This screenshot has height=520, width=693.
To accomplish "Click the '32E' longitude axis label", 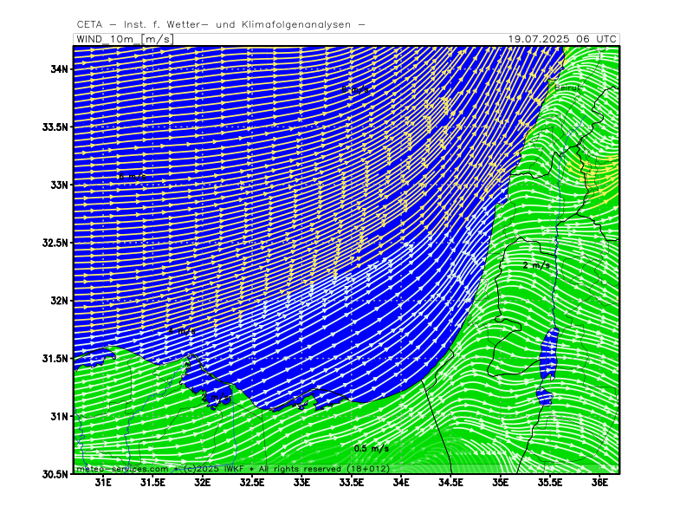I will 203,483.
